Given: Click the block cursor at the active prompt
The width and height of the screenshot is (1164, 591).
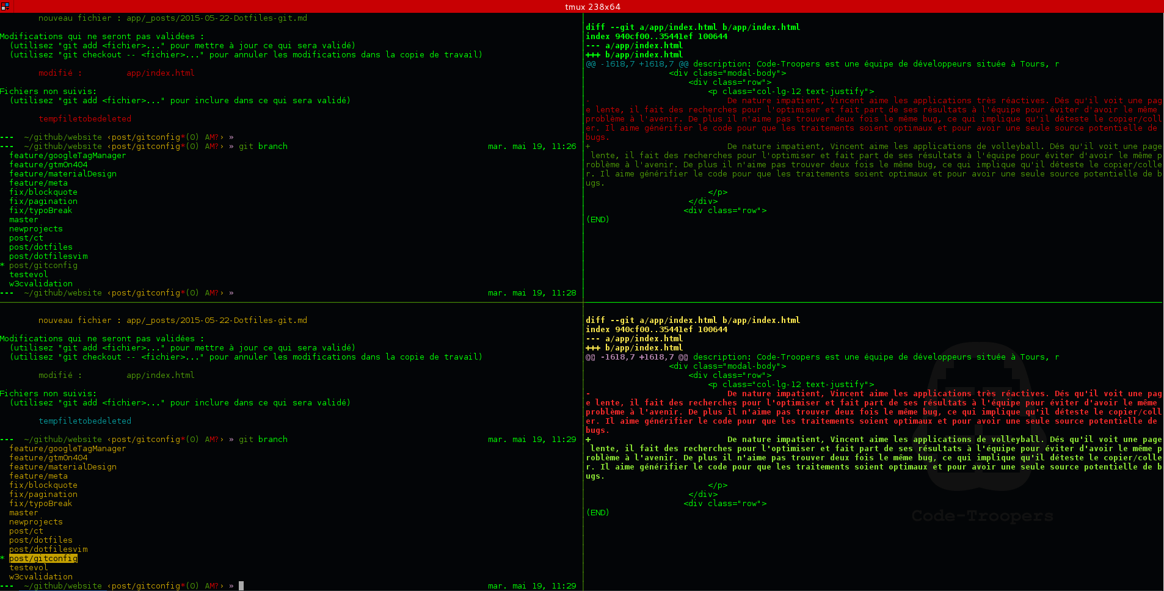Looking at the screenshot, I should (x=241, y=586).
